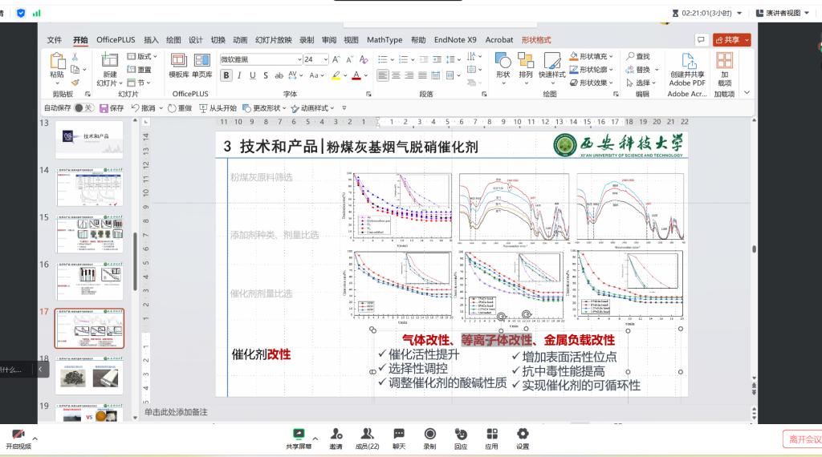Toggle bold formatting
822x457 pixels.
point(226,75)
